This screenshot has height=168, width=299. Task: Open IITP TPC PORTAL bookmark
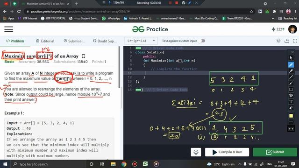click(x=53, y=18)
